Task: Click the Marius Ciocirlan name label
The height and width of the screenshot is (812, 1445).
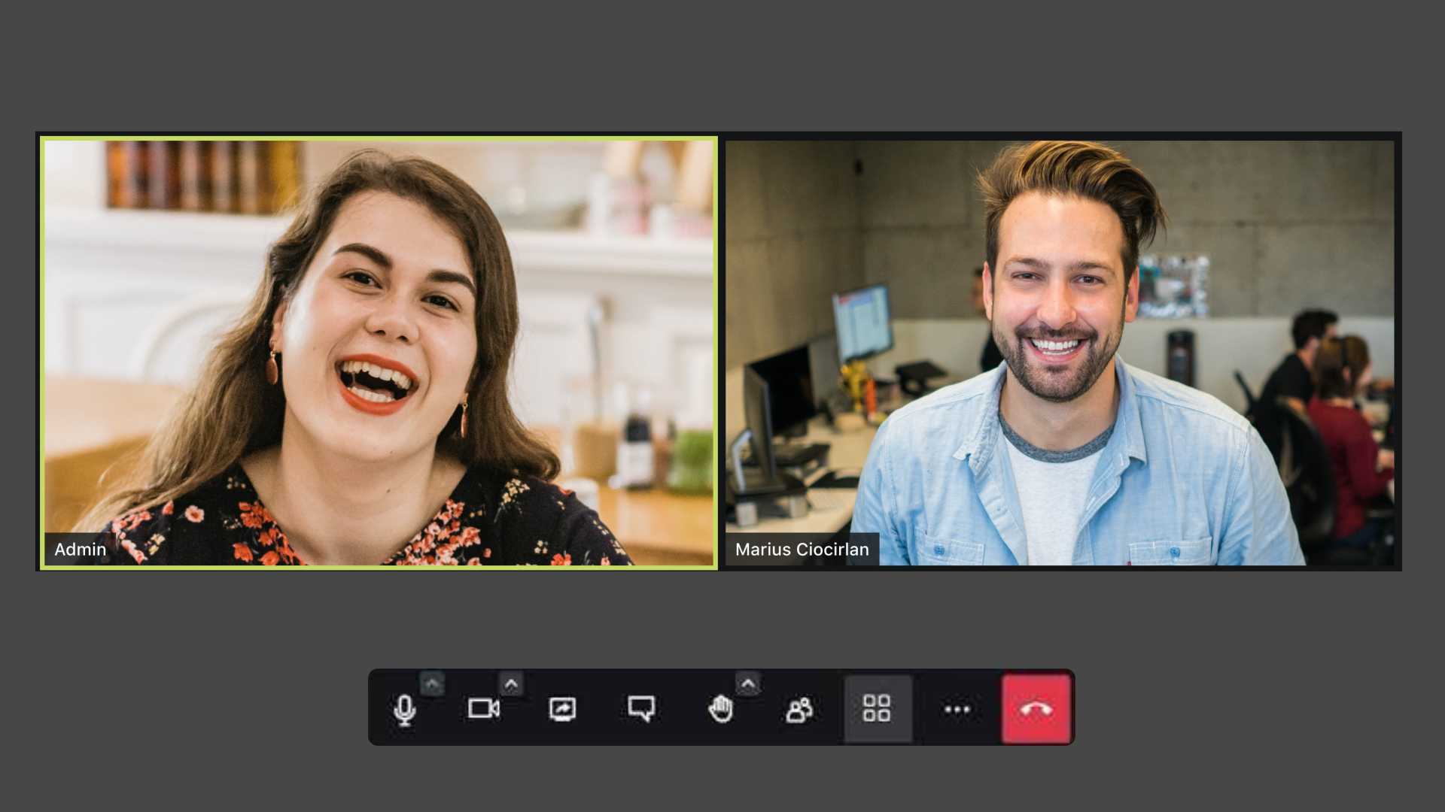Action: click(x=802, y=550)
